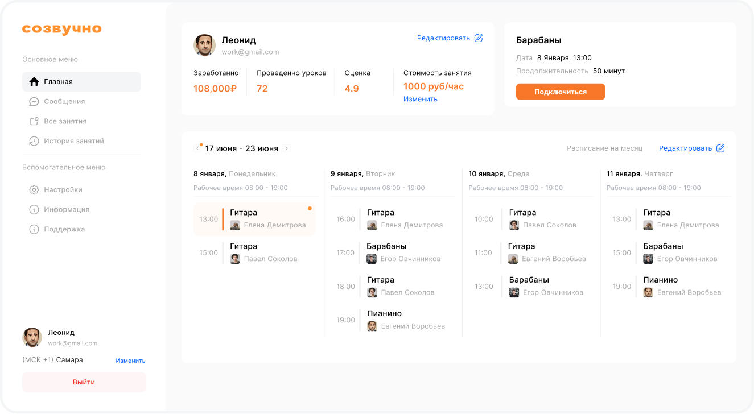Click the Главная home icon in sidebar
This screenshot has height=414, width=754.
[x=34, y=82]
